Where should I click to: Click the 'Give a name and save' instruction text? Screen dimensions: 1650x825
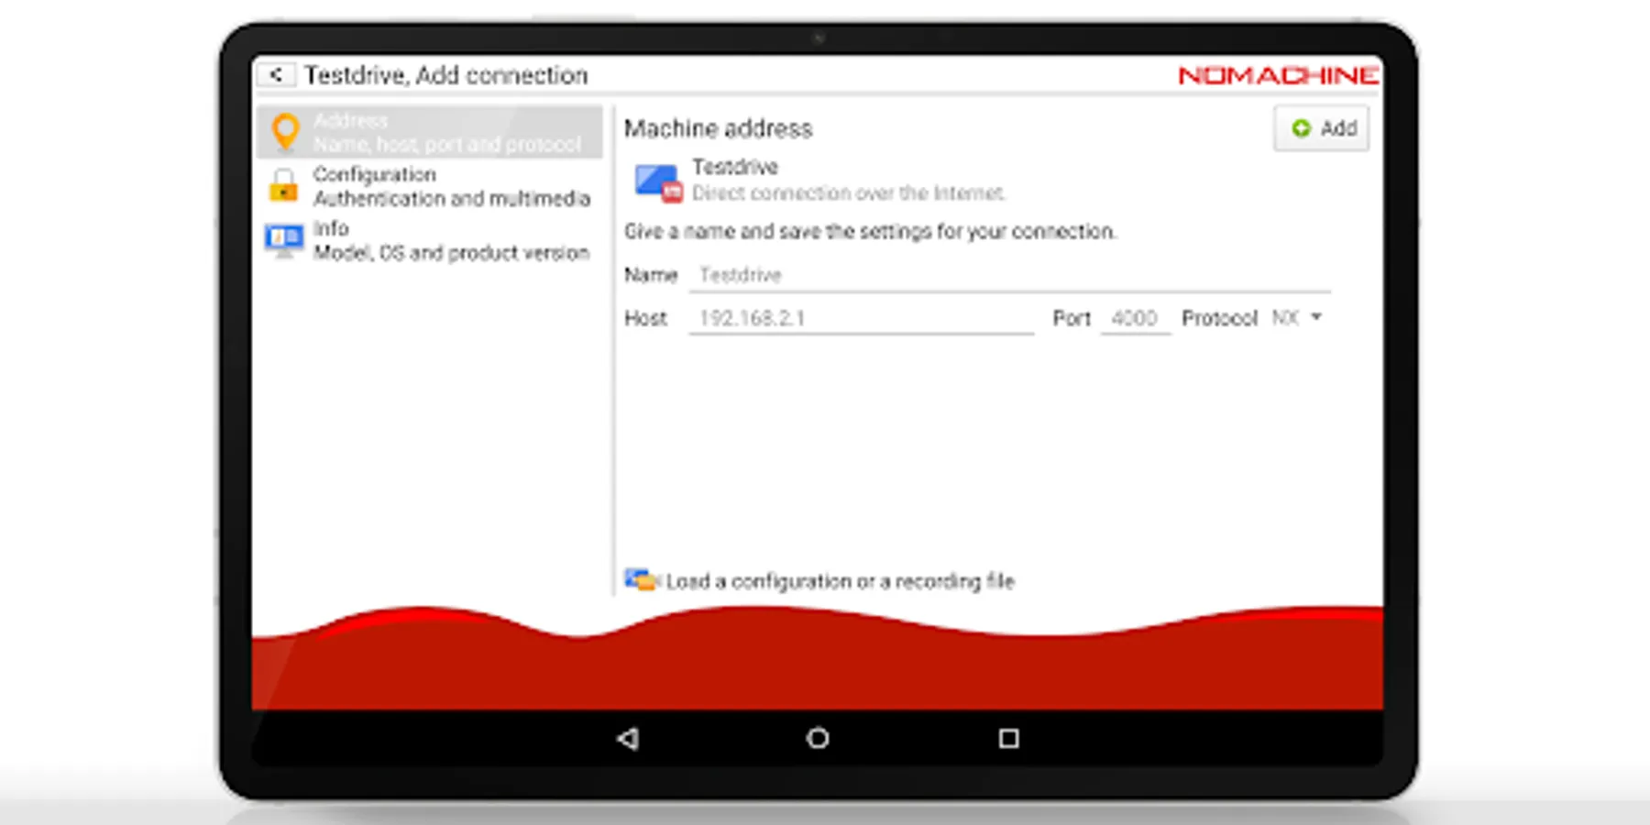(870, 232)
